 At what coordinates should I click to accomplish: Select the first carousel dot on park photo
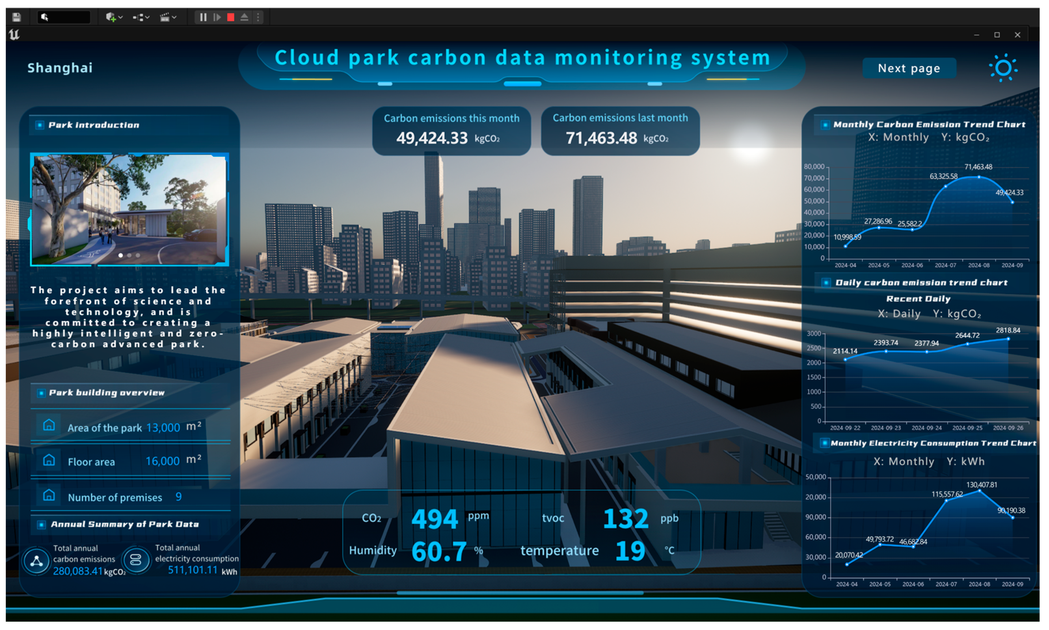pos(121,255)
